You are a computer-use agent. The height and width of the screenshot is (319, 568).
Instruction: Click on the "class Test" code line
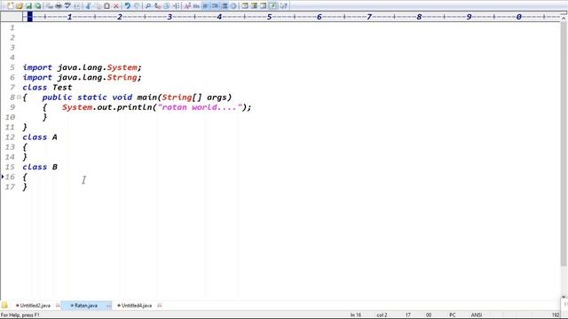[47, 87]
